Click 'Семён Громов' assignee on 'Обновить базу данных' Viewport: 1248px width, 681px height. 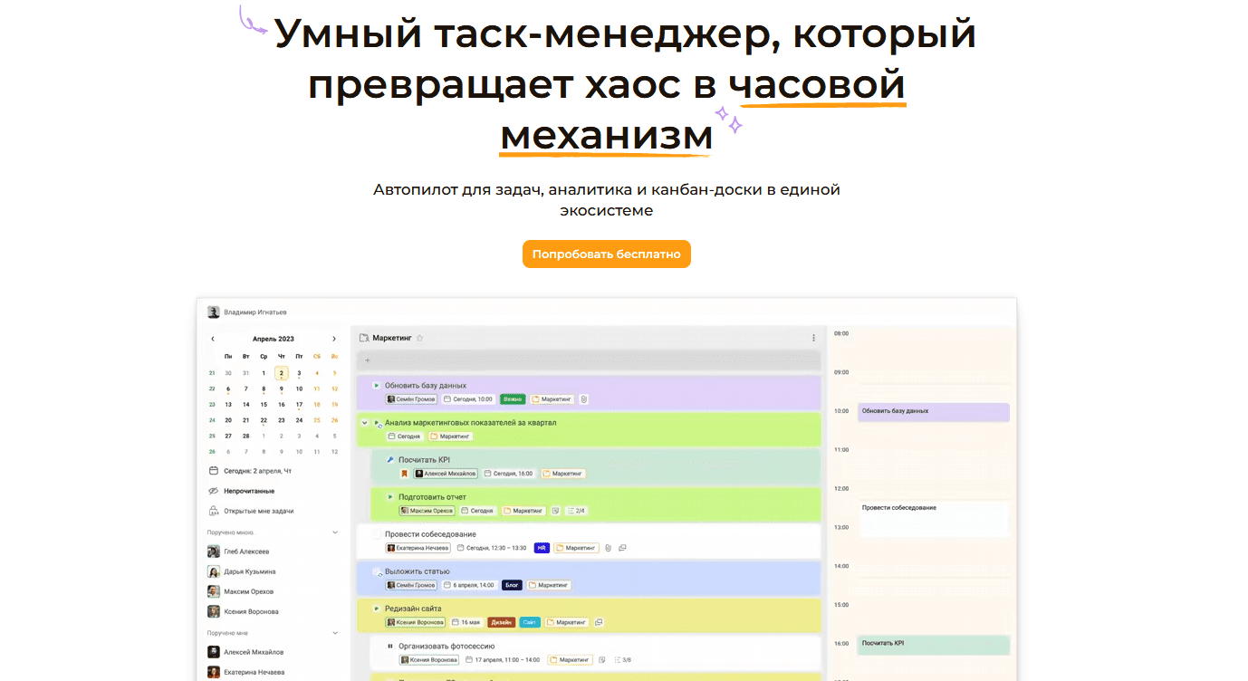coord(412,398)
